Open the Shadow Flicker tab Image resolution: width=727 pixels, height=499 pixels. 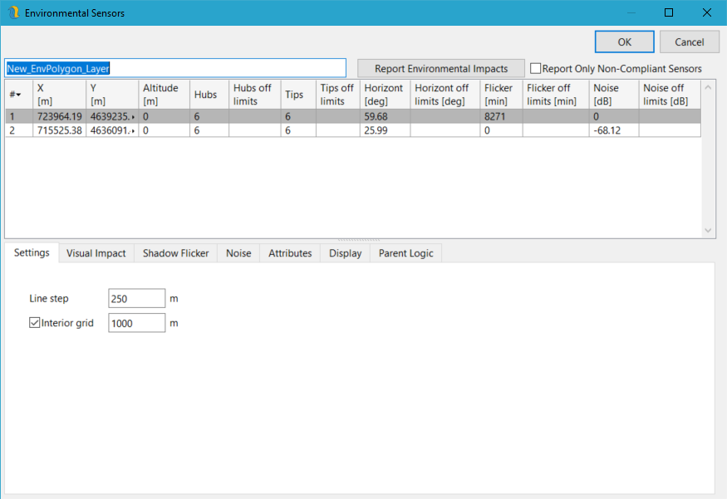[x=175, y=253]
